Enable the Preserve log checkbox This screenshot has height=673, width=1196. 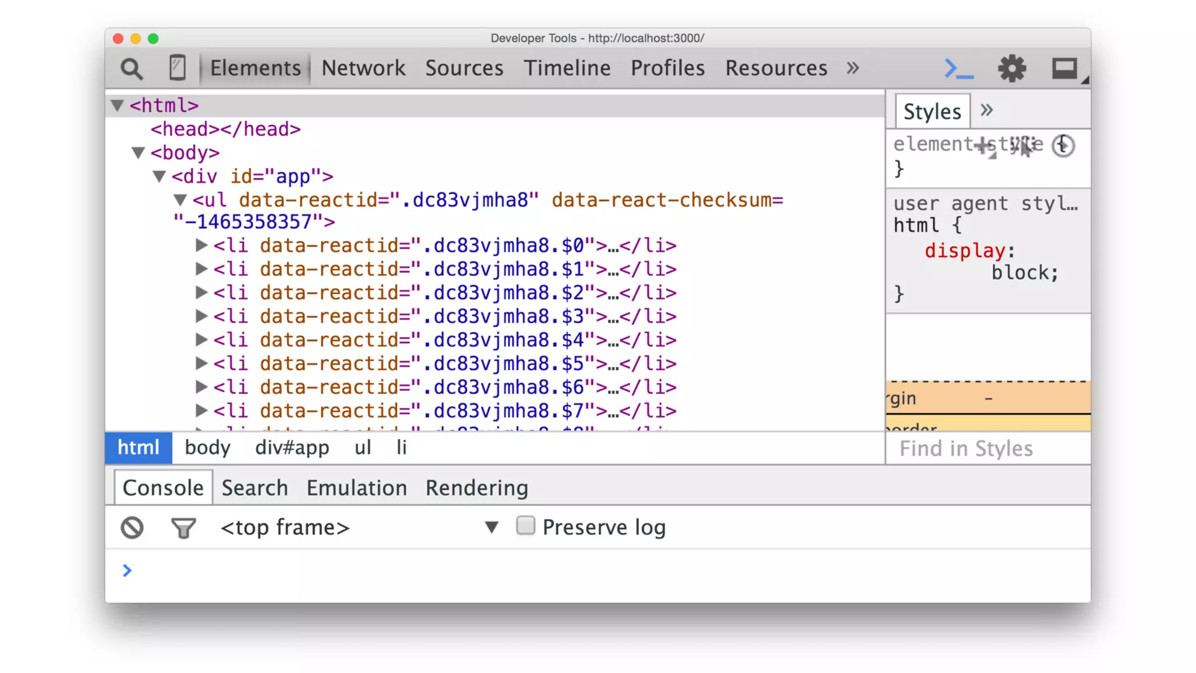coord(525,526)
